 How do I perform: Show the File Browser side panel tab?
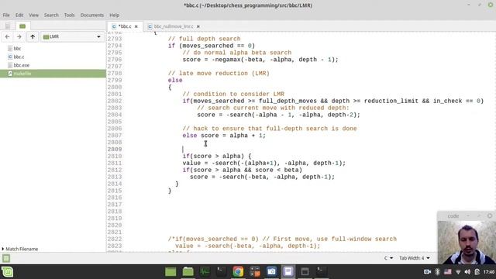point(22,26)
